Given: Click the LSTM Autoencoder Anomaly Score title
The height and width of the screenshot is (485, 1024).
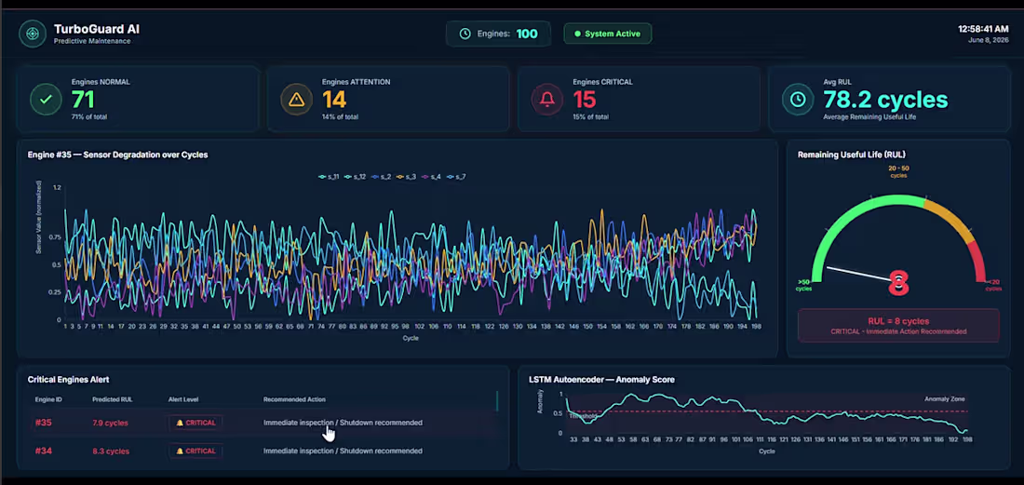Looking at the screenshot, I should [601, 379].
